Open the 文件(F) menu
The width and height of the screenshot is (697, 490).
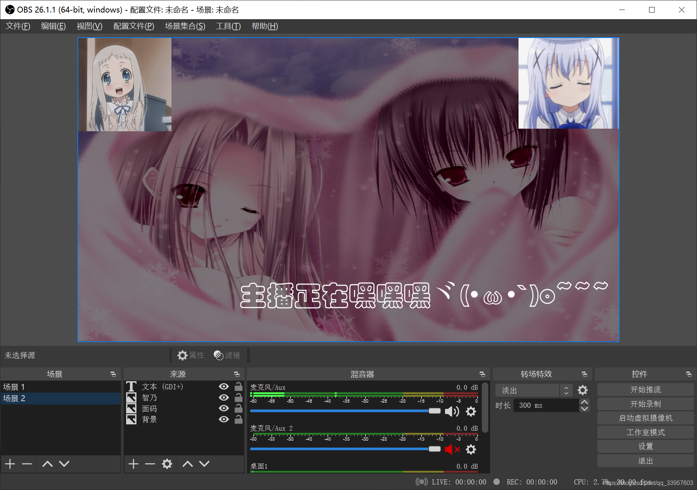tap(18, 26)
